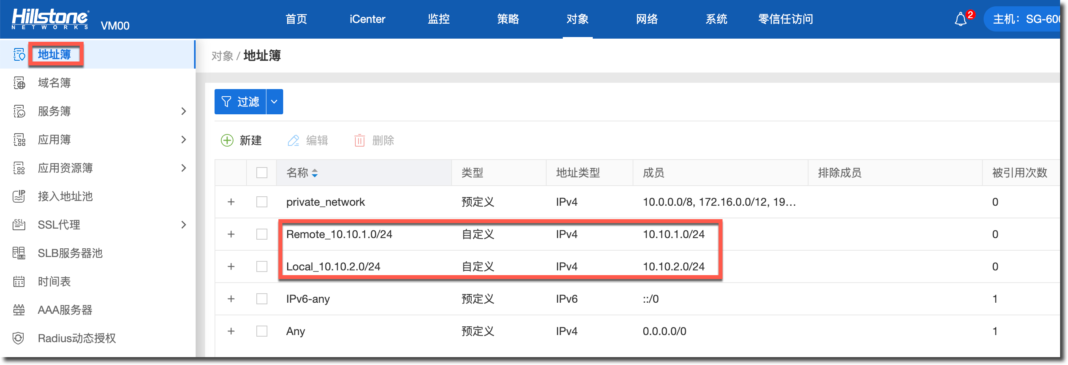Click the 过滤 filter button
The height and width of the screenshot is (365, 1068).
click(x=240, y=102)
